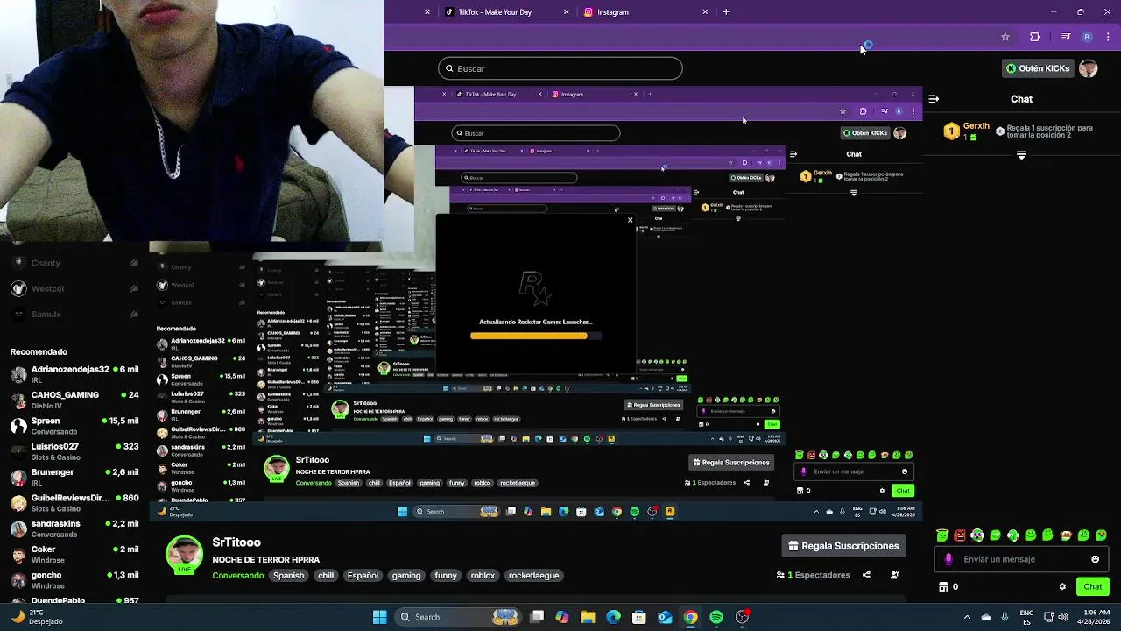Bookmark page with outermost Chrome star icon

(1005, 37)
